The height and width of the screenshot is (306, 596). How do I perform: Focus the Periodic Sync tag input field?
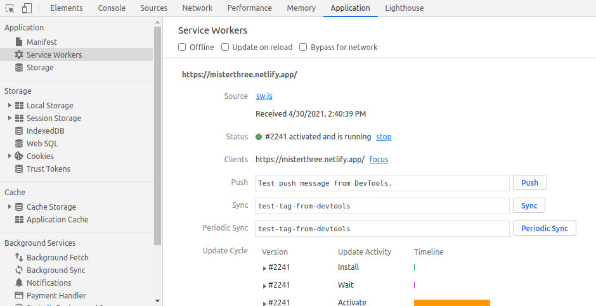(382, 229)
